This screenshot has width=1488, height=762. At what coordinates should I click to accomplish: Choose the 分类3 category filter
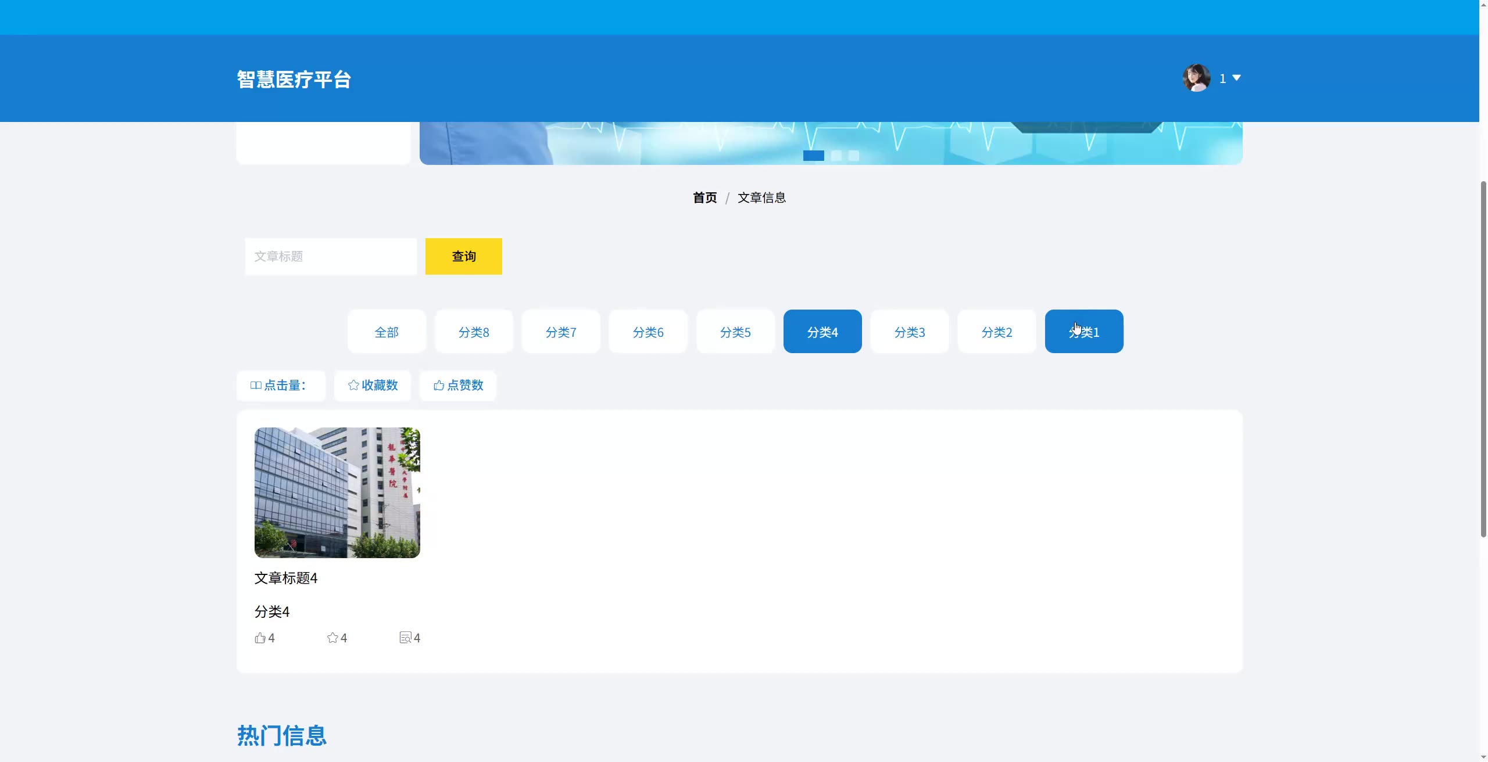(x=910, y=332)
